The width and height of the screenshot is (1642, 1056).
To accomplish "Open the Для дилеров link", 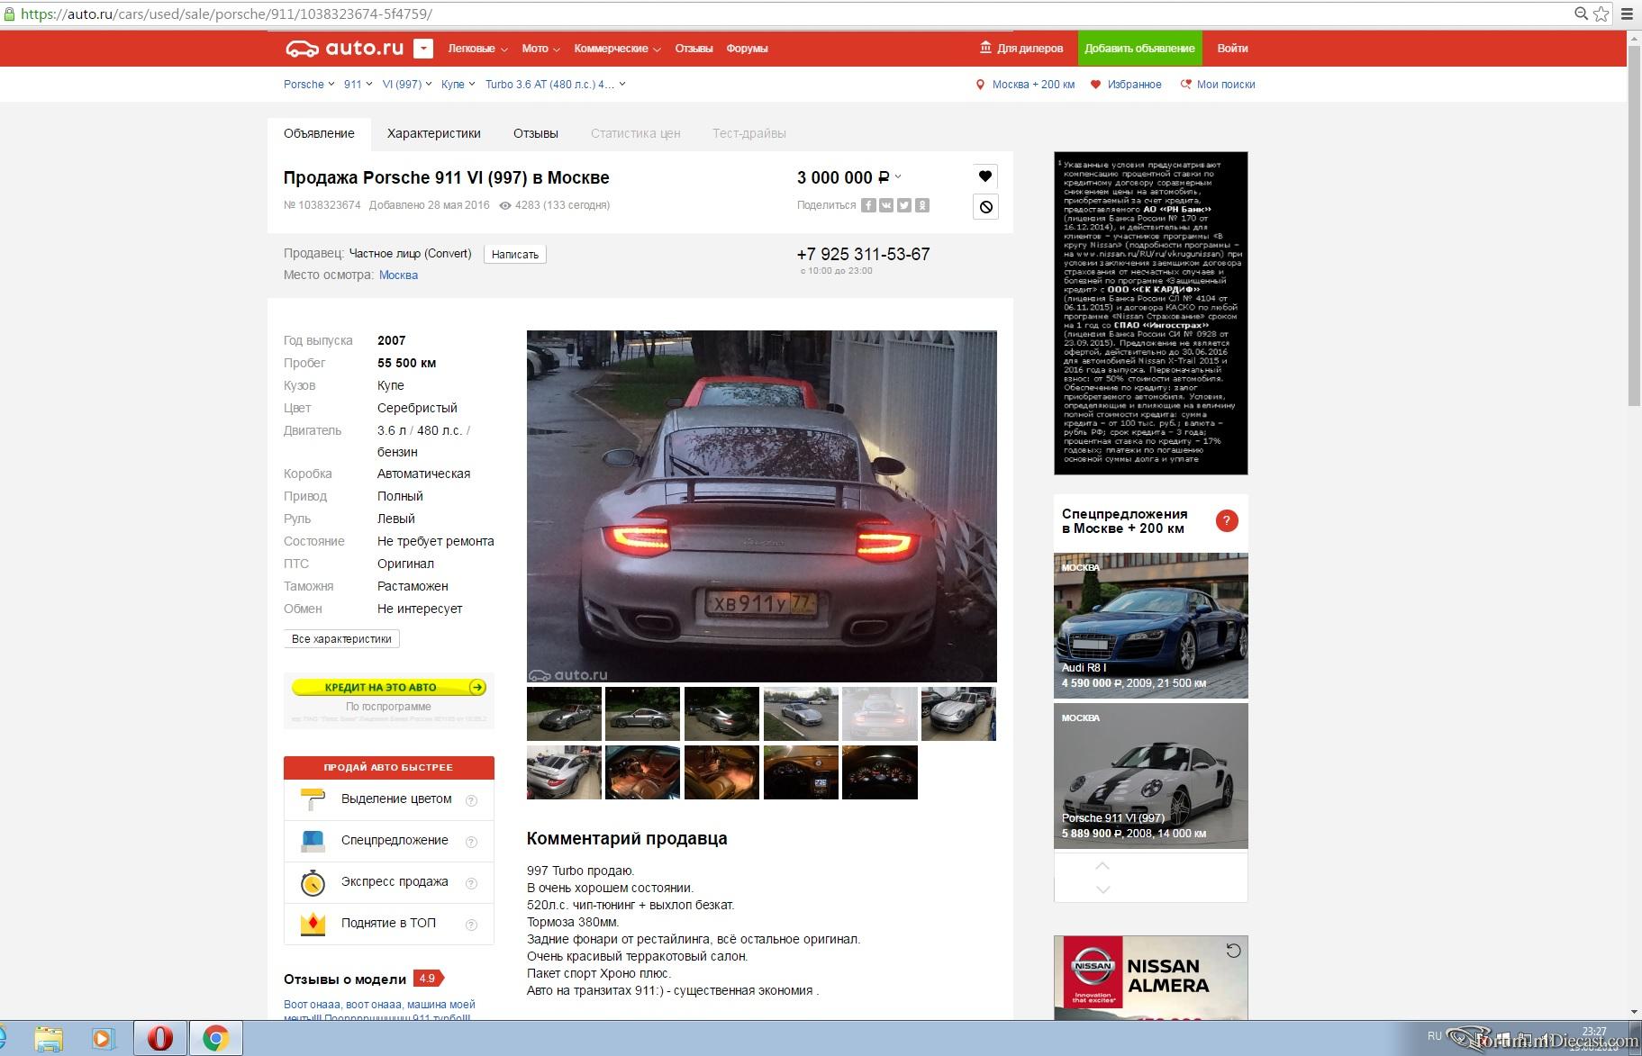I will pyautogui.click(x=1021, y=49).
